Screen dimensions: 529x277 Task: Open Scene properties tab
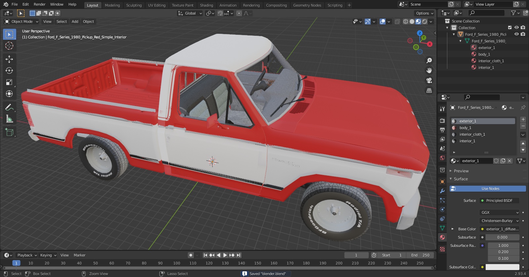(442, 148)
